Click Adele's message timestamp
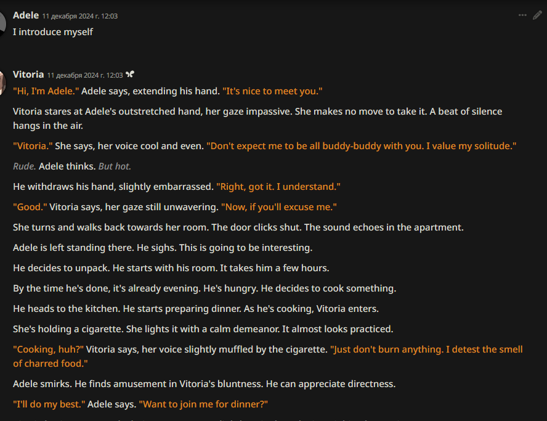This screenshot has width=547, height=421. (80, 16)
